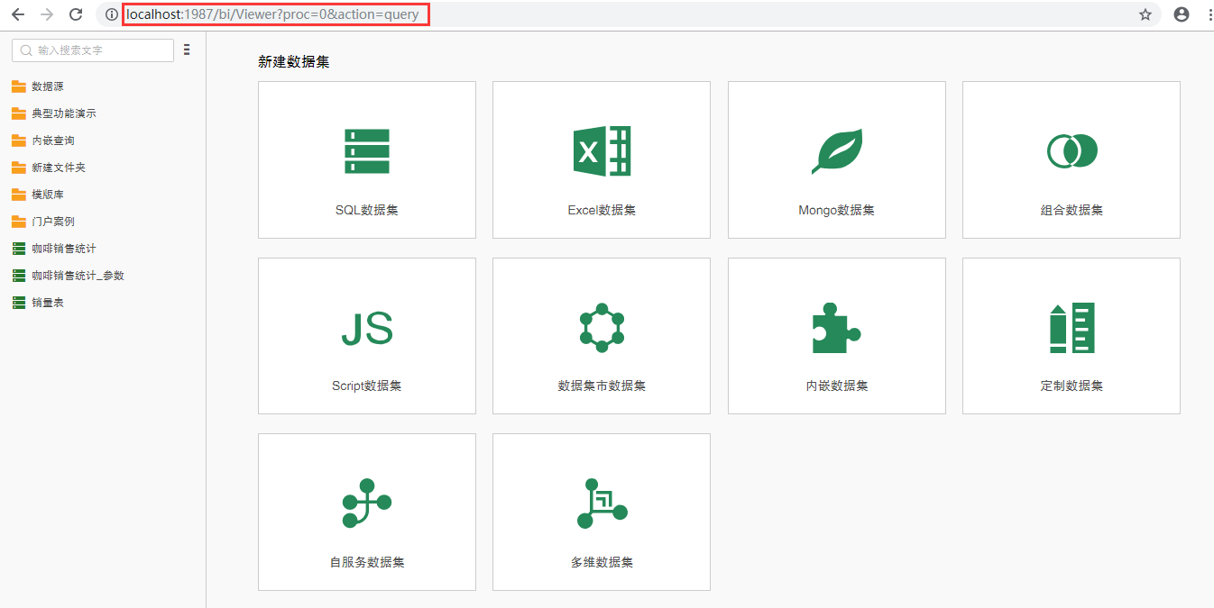Expand the 数据源 folder

click(x=47, y=86)
